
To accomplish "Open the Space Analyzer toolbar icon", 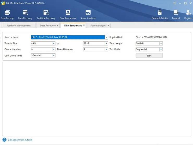I will 88,15.
